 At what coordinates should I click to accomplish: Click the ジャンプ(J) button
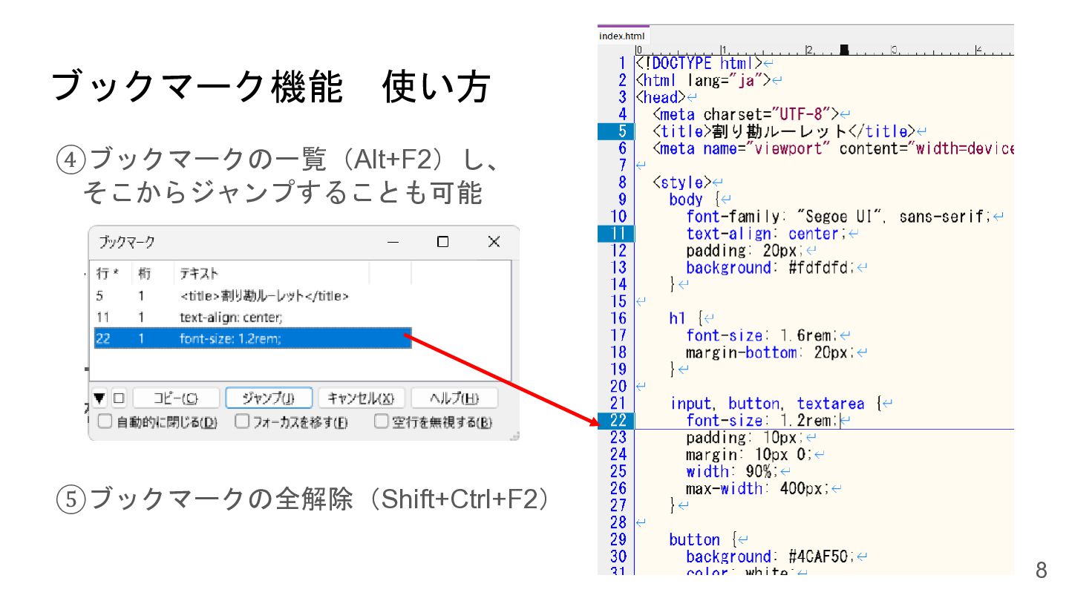pyautogui.click(x=269, y=398)
